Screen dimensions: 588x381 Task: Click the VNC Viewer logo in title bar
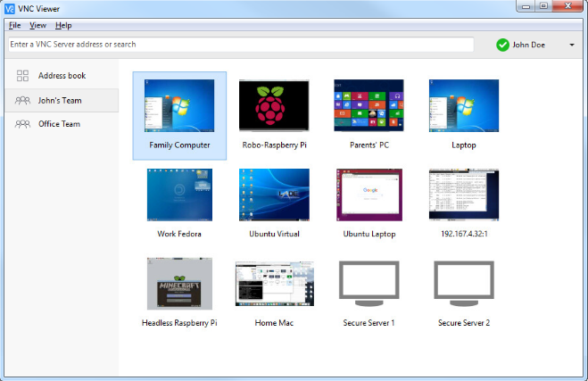(x=10, y=8)
